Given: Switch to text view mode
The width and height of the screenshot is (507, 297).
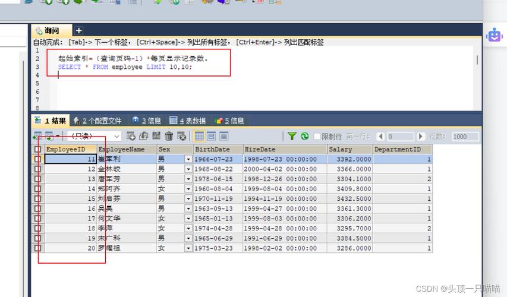Looking at the screenshot, I should [223, 136].
